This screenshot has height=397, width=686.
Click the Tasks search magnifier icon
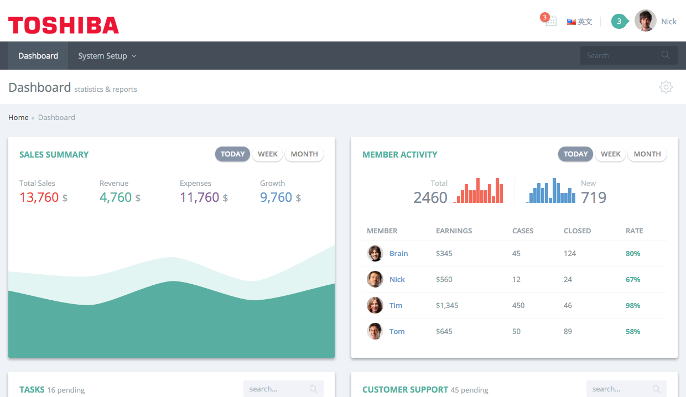click(x=314, y=389)
